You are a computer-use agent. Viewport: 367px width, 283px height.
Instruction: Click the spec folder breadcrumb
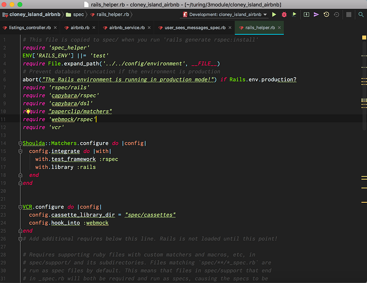click(78, 15)
